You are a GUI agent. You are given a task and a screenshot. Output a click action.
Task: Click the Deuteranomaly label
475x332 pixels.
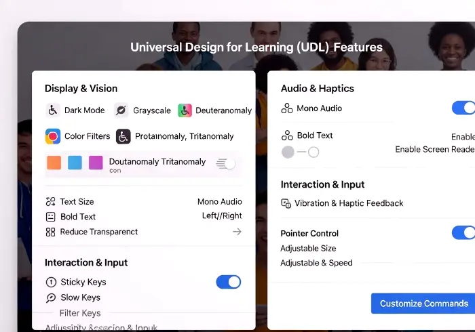click(223, 110)
